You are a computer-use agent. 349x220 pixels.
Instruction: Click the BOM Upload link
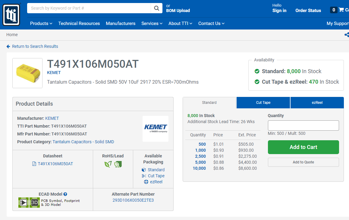coord(178,11)
